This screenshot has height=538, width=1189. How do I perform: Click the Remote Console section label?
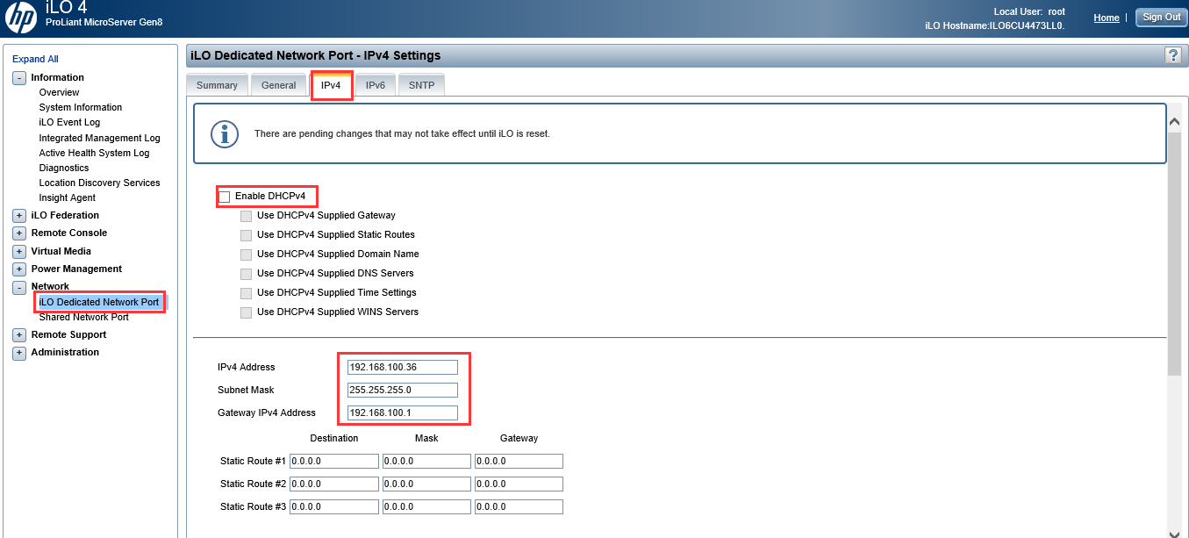coord(69,233)
